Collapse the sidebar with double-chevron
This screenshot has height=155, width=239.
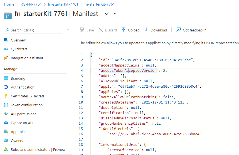(x=68, y=30)
